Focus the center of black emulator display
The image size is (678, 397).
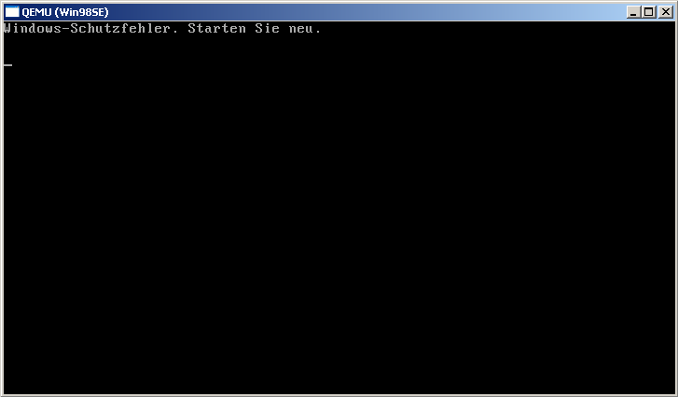coord(339,208)
